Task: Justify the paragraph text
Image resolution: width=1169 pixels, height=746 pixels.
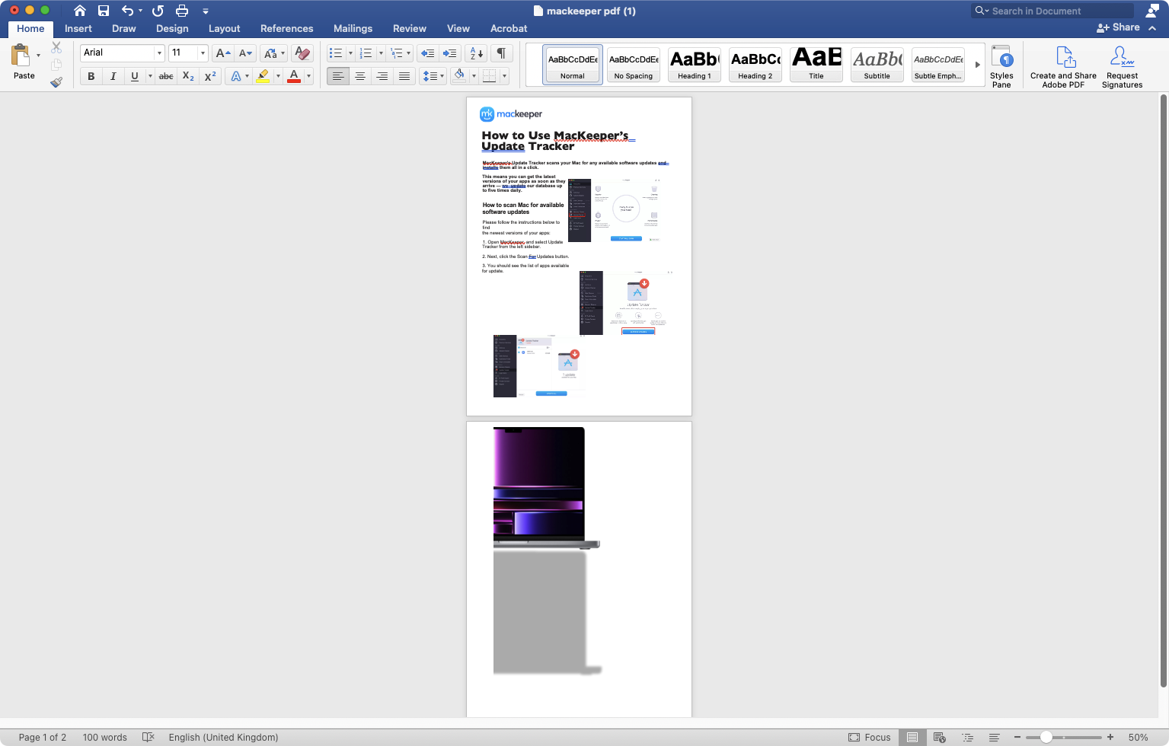Action: [x=404, y=76]
